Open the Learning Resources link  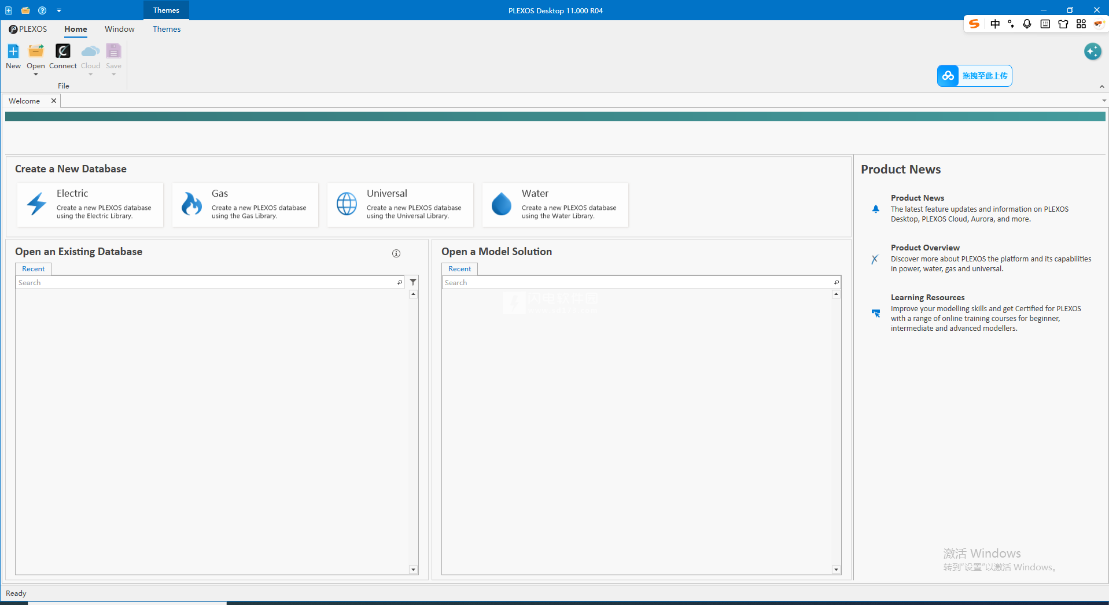(927, 297)
